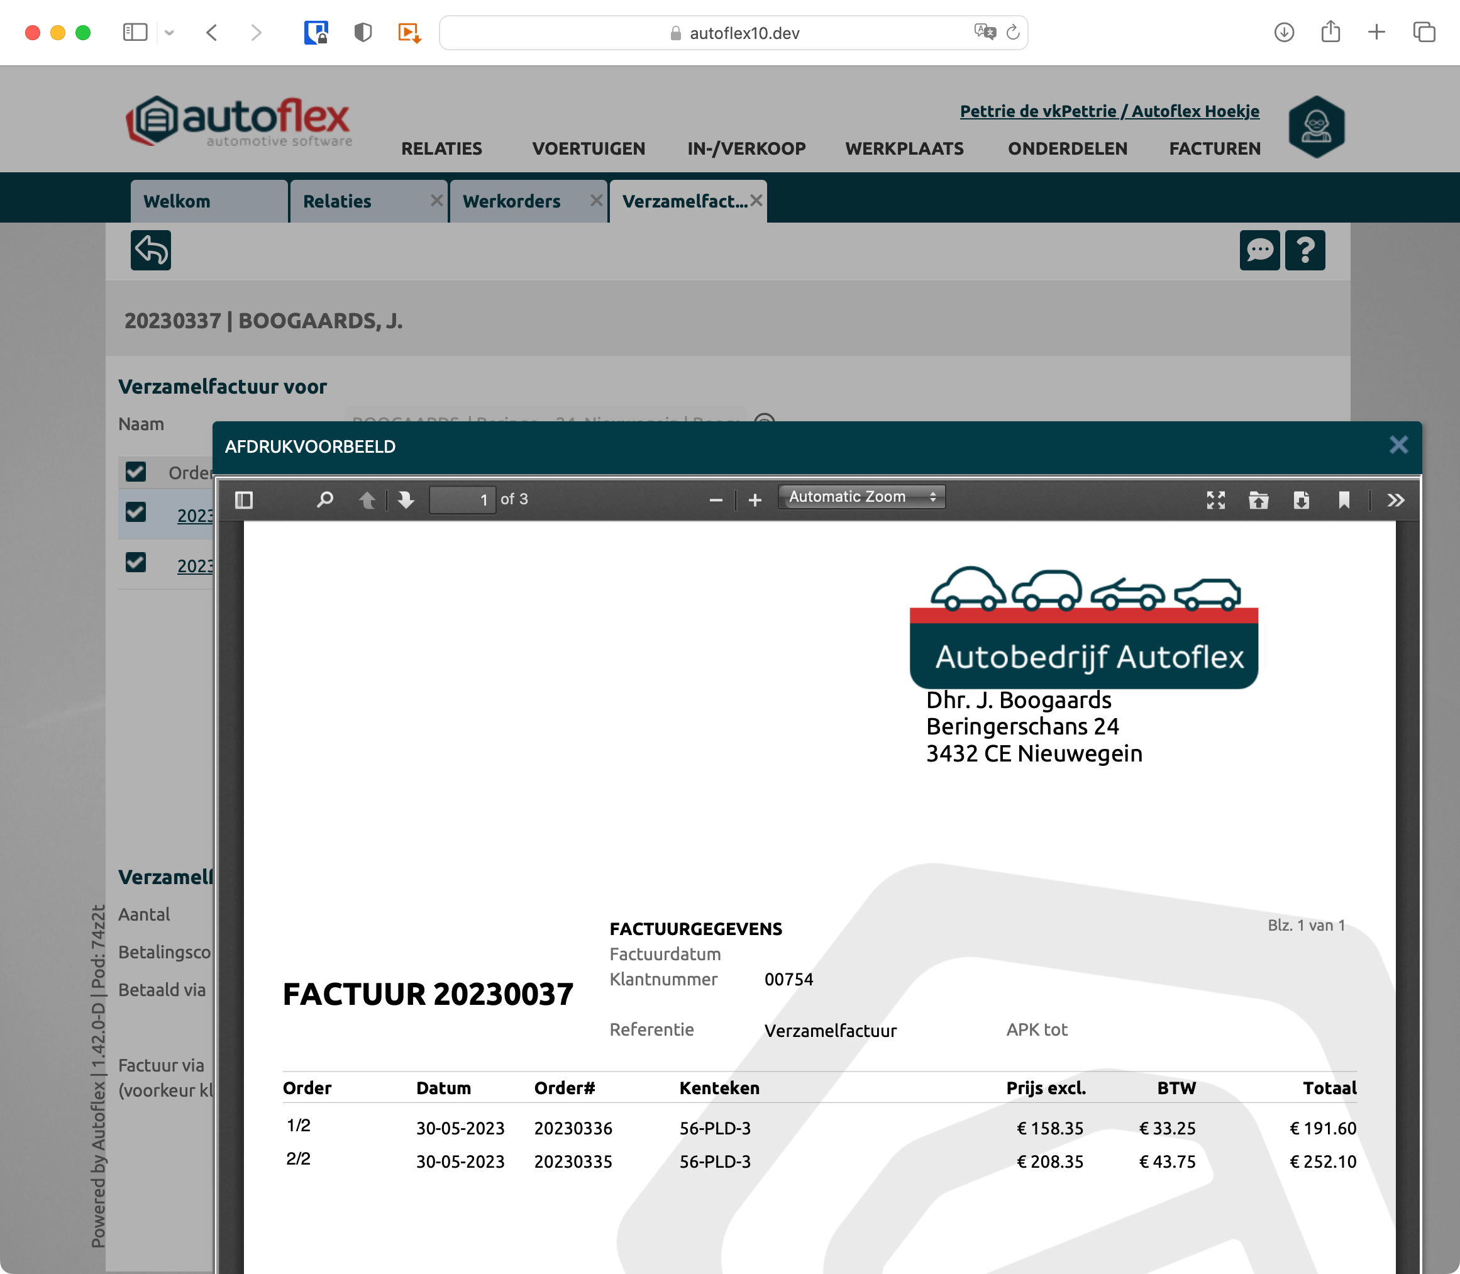Toggle the PDF viewer sidebar

tap(244, 500)
